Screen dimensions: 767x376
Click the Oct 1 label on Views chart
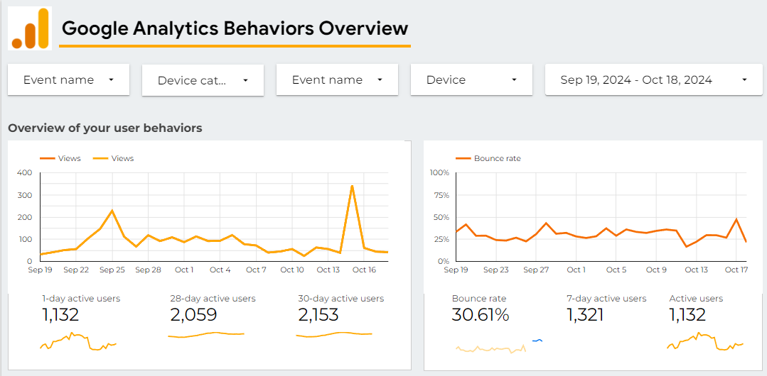[184, 270]
